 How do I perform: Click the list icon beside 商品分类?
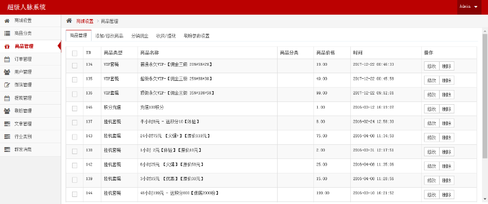coord(7,33)
